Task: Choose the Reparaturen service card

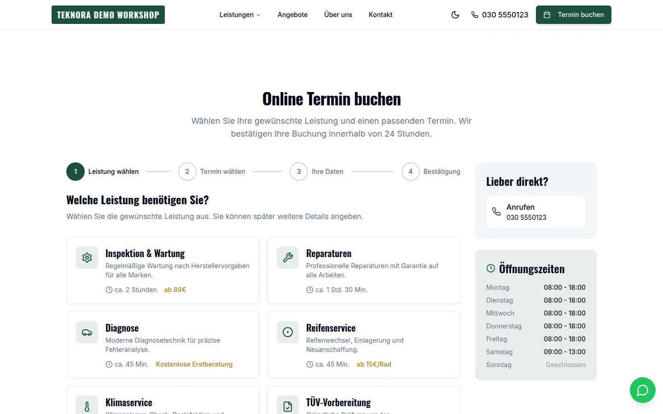Action: 364,270
